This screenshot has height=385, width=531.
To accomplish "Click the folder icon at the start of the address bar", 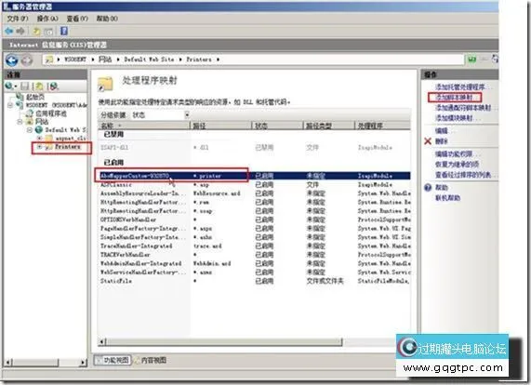I will 49,60.
